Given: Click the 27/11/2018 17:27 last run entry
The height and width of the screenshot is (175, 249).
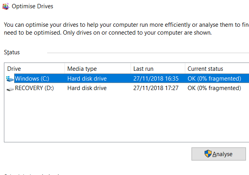Looking at the screenshot, I should pyautogui.click(x=156, y=88).
